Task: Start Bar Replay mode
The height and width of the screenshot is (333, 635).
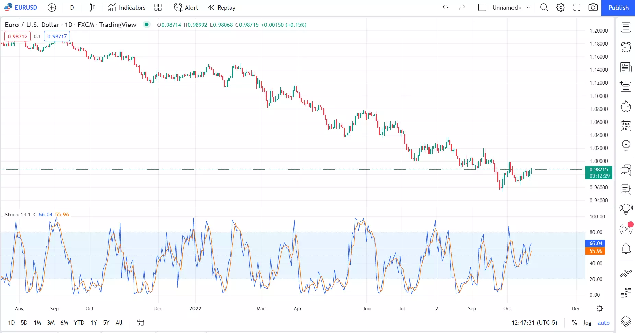Action: click(x=222, y=8)
